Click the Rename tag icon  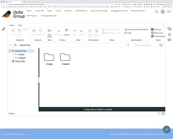41,31
